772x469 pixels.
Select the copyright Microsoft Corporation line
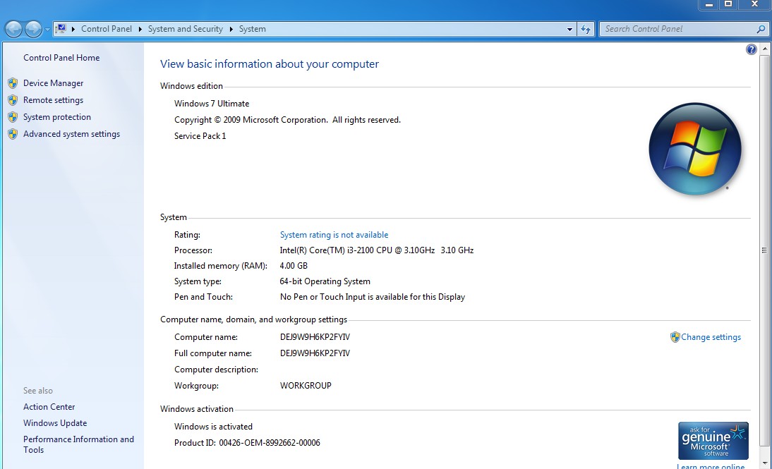point(287,120)
